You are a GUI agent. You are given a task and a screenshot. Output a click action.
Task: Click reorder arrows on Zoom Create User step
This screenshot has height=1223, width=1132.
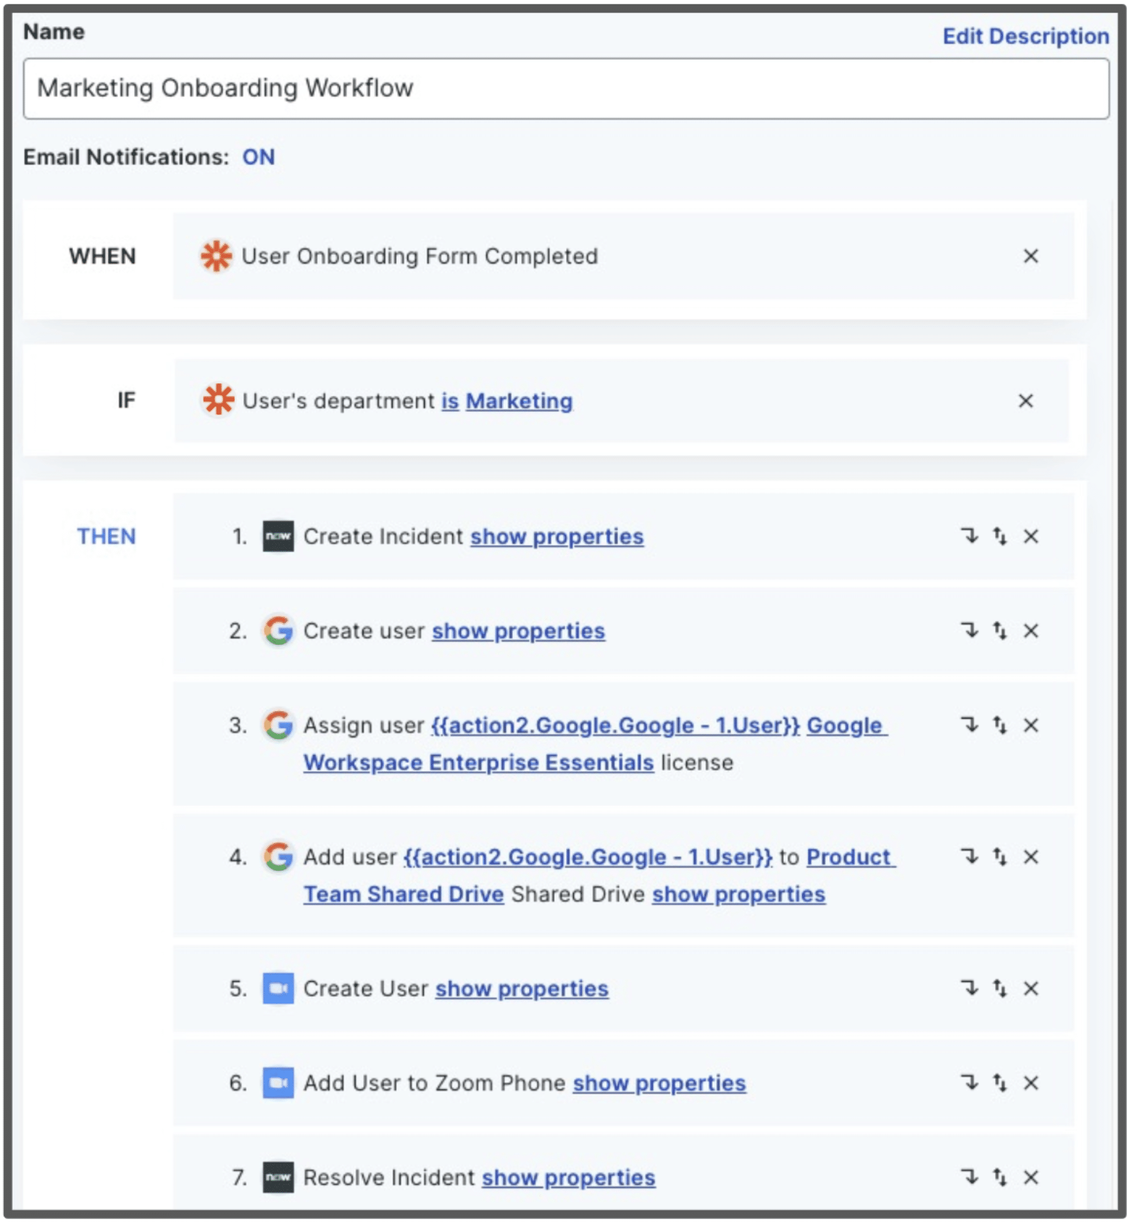1000,988
